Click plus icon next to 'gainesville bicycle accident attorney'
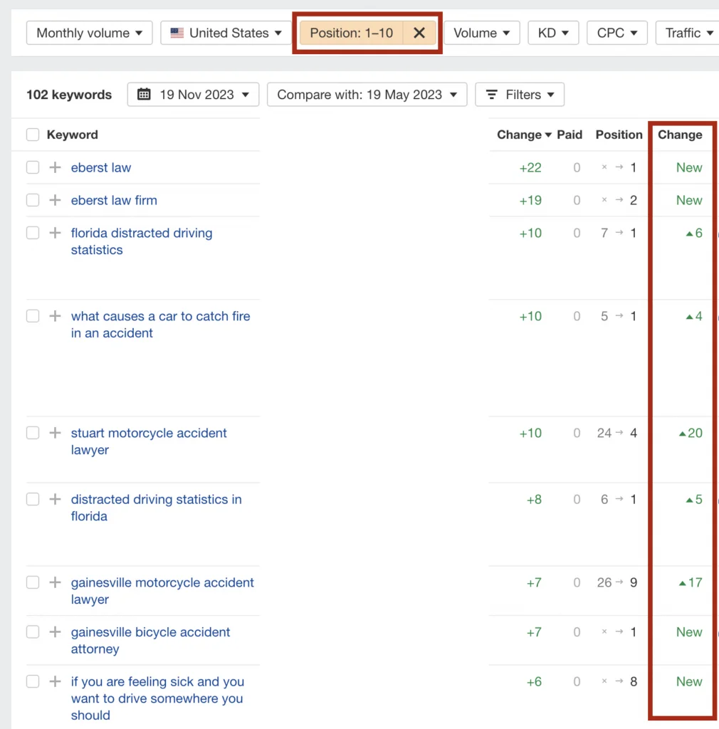 point(55,632)
